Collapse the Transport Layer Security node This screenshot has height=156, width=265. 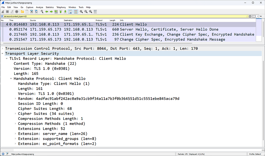click(x=2, y=53)
